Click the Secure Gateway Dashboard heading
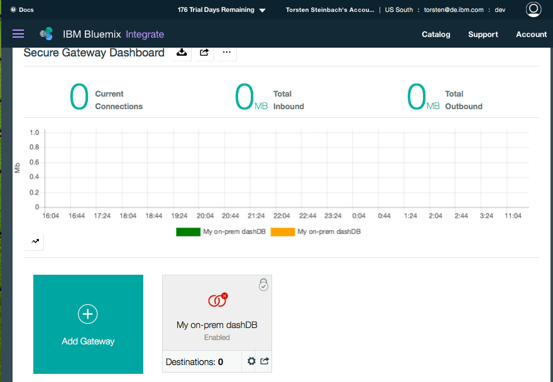The height and width of the screenshot is (382, 553). tap(94, 53)
